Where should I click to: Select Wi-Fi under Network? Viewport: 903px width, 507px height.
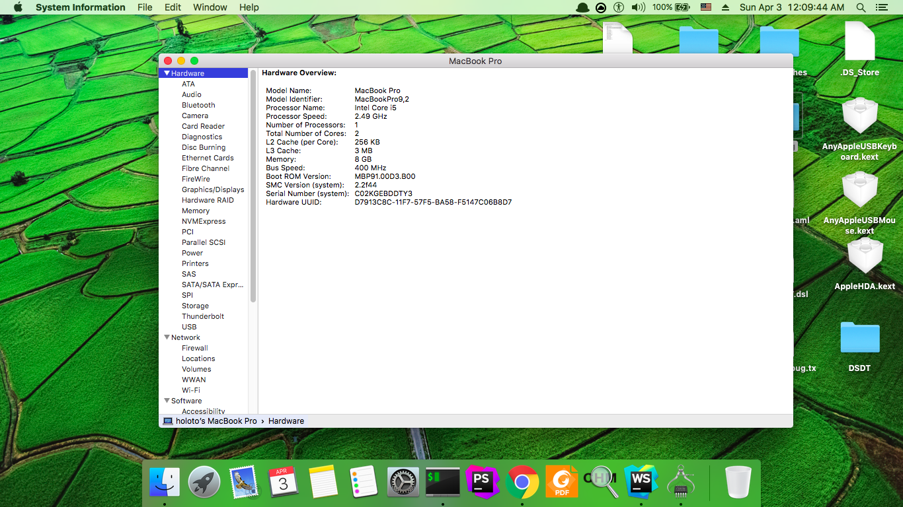pos(191,390)
